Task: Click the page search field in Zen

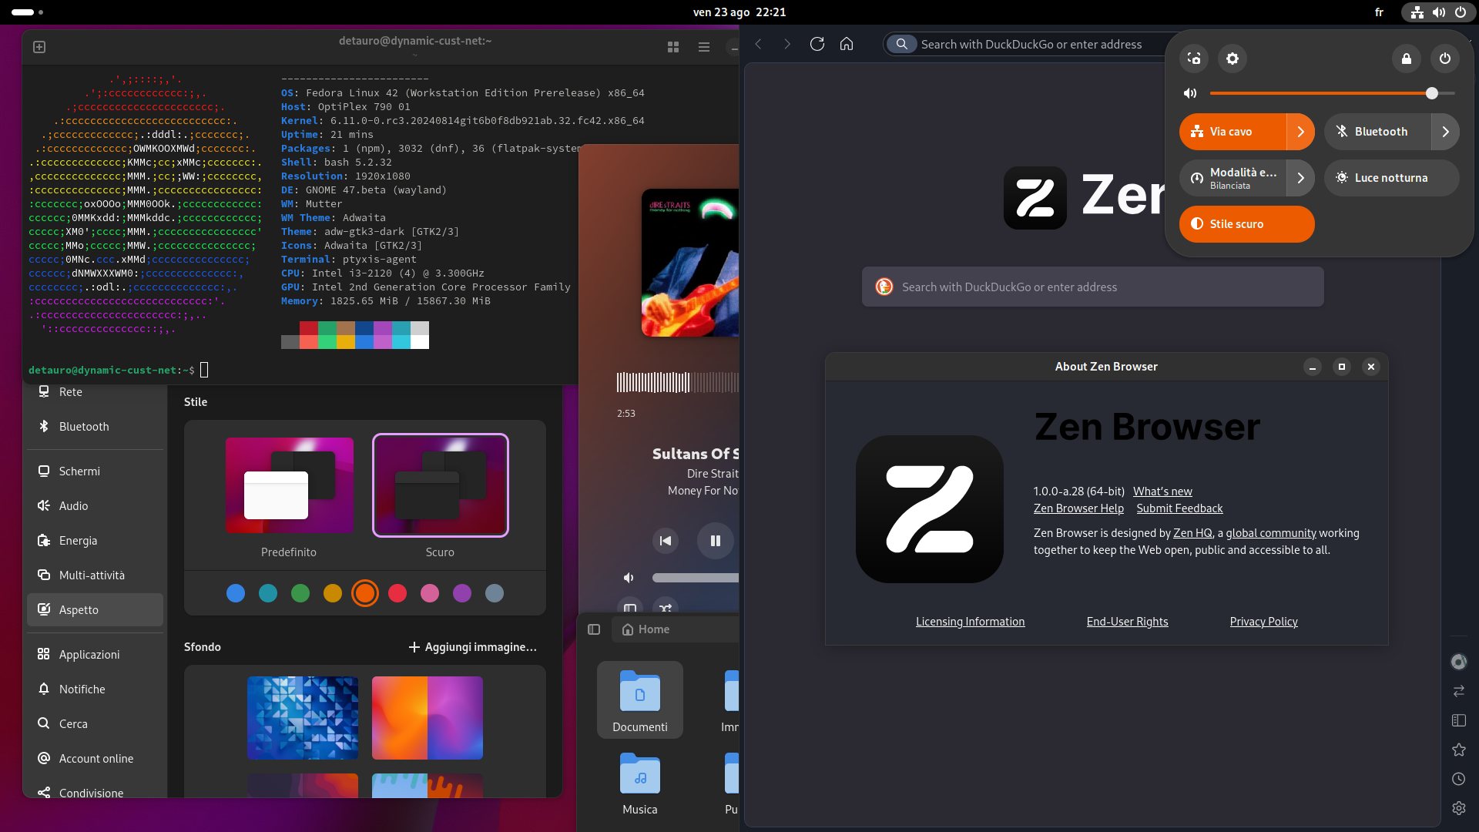Action: 1093,287
